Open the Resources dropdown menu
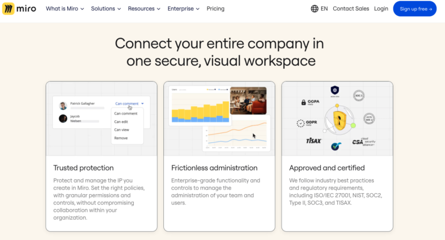This screenshot has width=445, height=240. tap(145, 9)
